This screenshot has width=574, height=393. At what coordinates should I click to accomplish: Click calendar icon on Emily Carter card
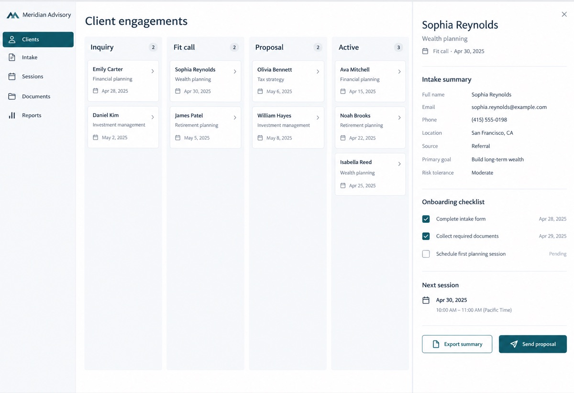(x=95, y=91)
